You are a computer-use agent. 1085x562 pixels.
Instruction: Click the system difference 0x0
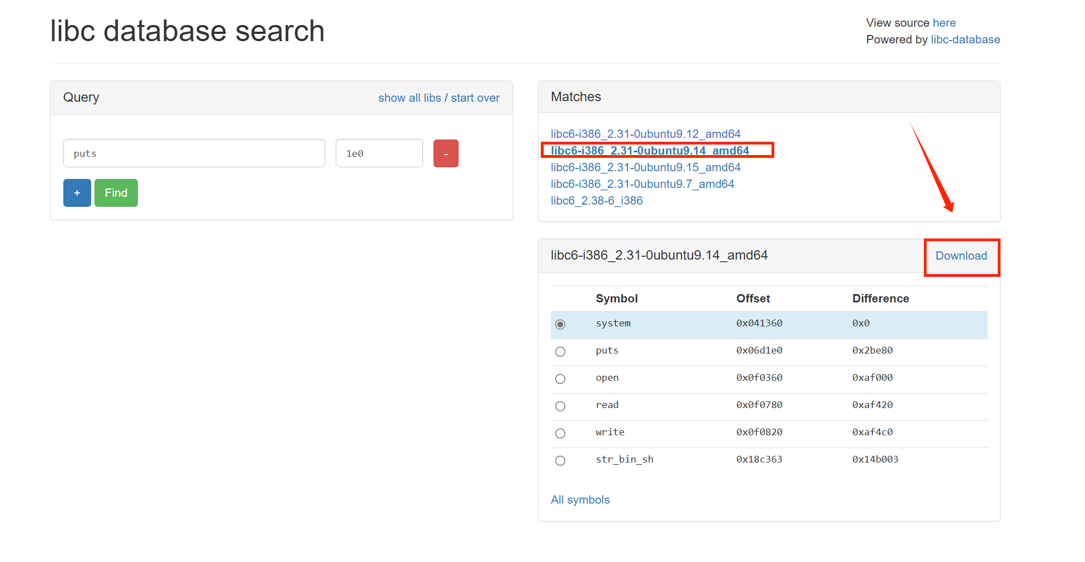[861, 323]
